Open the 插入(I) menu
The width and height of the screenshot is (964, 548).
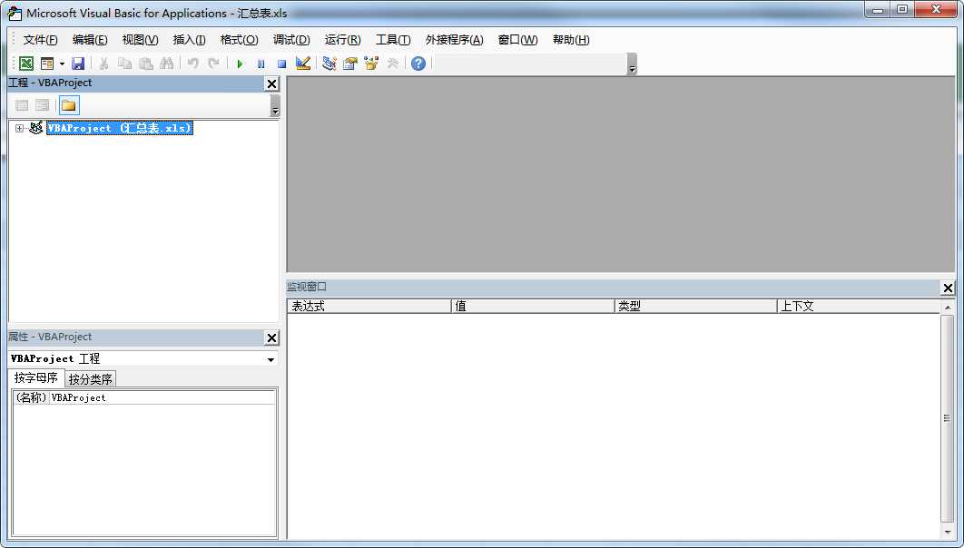pos(190,40)
